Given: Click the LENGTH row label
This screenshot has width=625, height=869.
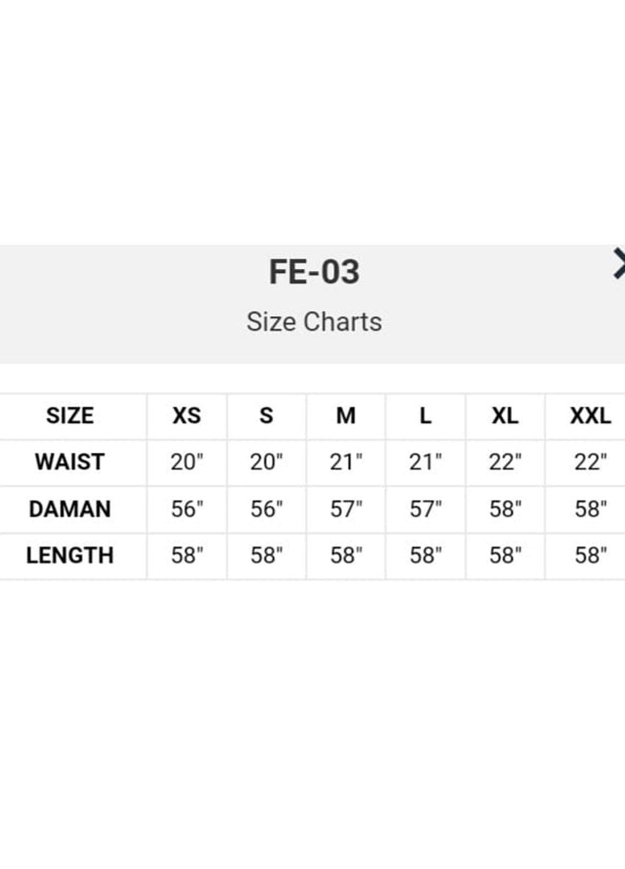Looking at the screenshot, I should pyautogui.click(x=70, y=556).
